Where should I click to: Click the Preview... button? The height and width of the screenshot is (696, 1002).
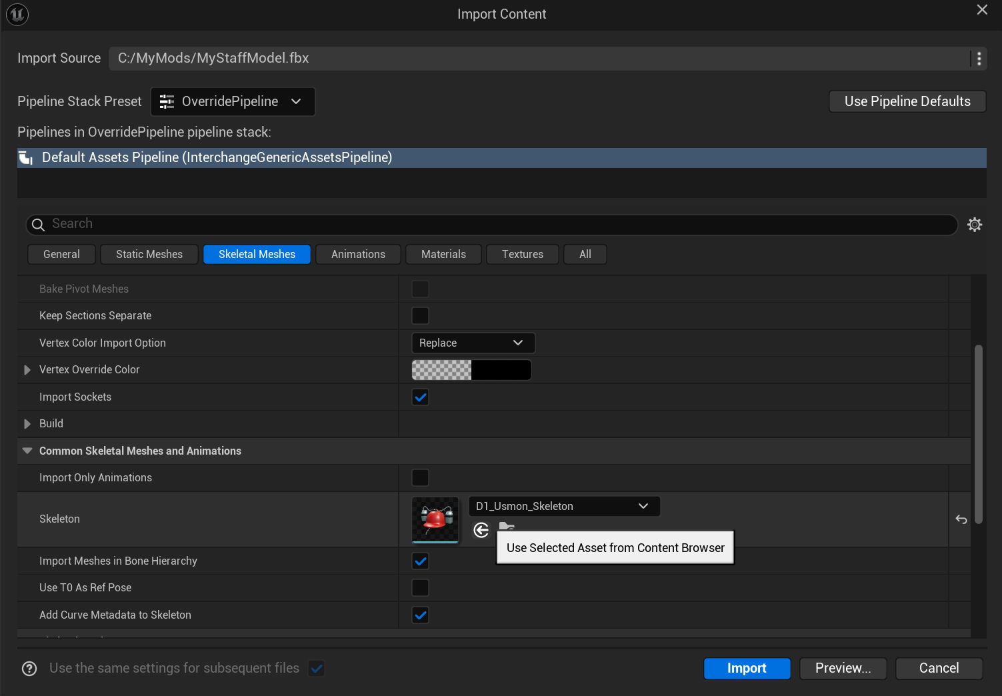click(x=843, y=669)
